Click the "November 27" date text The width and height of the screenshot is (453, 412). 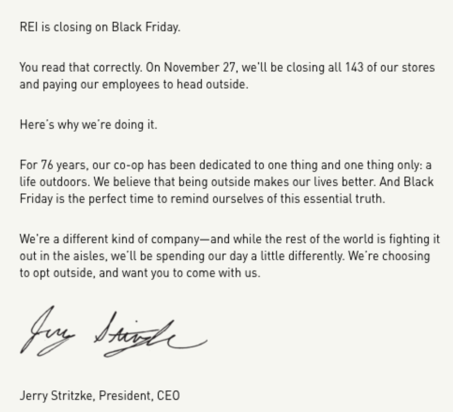[x=200, y=68]
